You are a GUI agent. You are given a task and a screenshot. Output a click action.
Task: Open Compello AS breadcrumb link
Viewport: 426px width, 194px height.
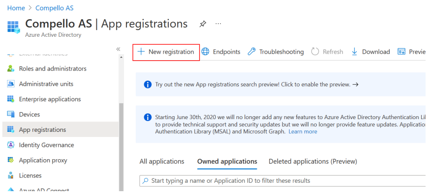pyautogui.click(x=54, y=8)
